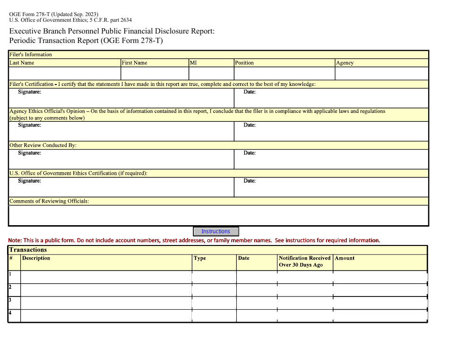Open the Amount dropdown for transaction 3

click(380, 303)
